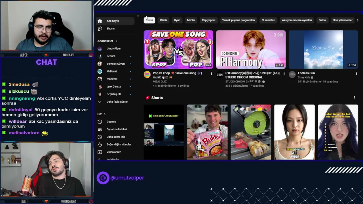The width and height of the screenshot is (363, 204).
Task: Open Endless Sun video thumbnail
Action: point(324,50)
